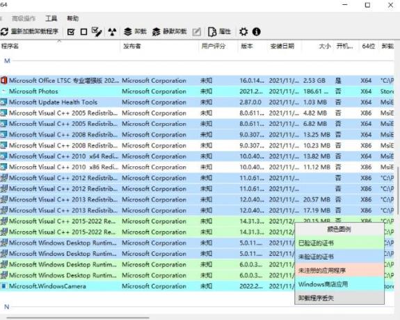Click the version cell 16.0.14...
This screenshot has height=320, width=400.
(x=252, y=81)
